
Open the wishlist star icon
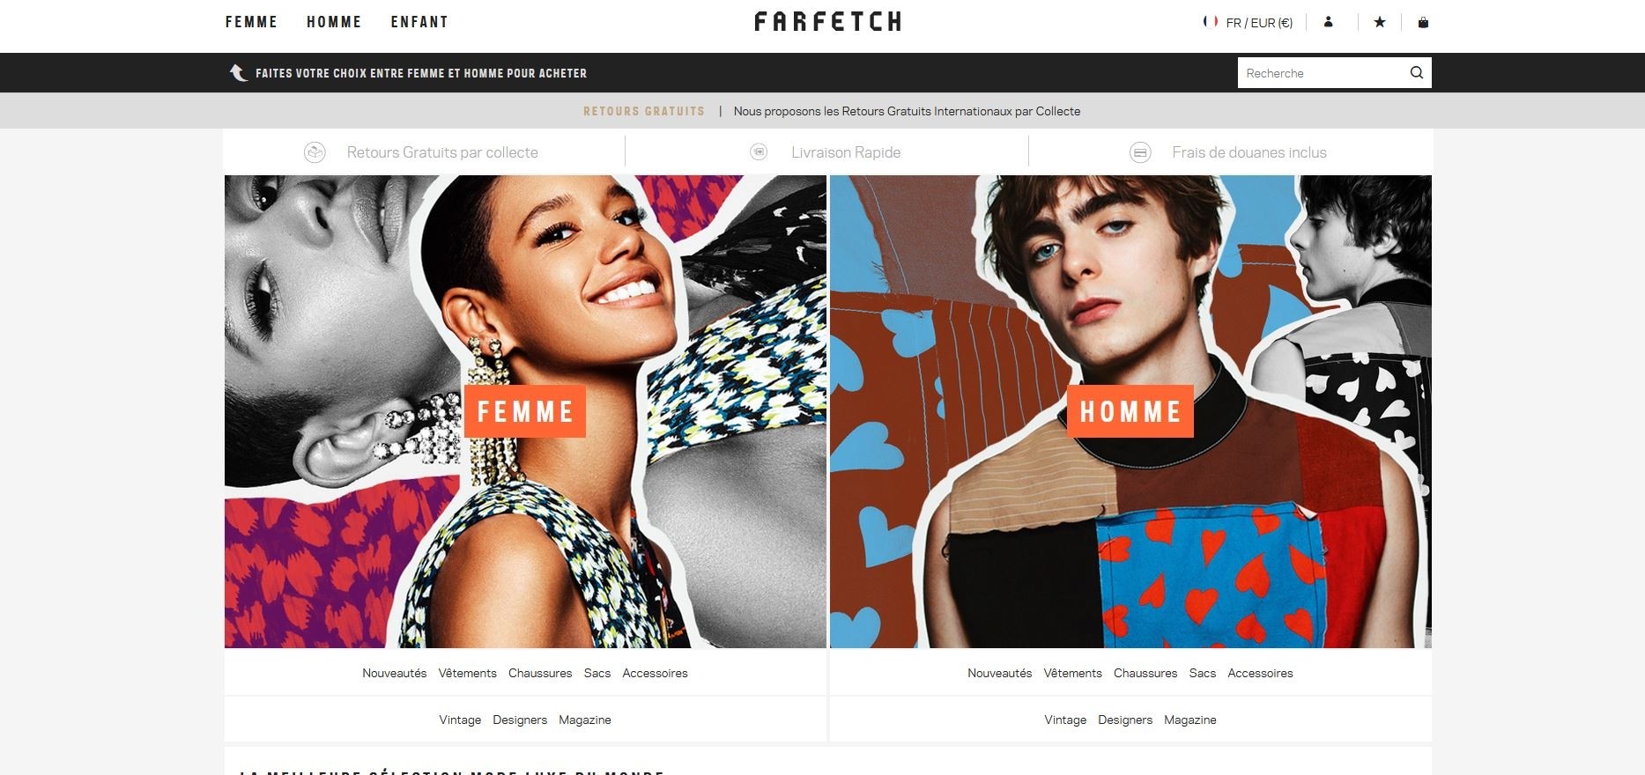pyautogui.click(x=1380, y=22)
